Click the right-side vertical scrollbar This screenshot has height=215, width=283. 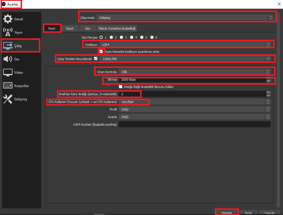[278, 110]
